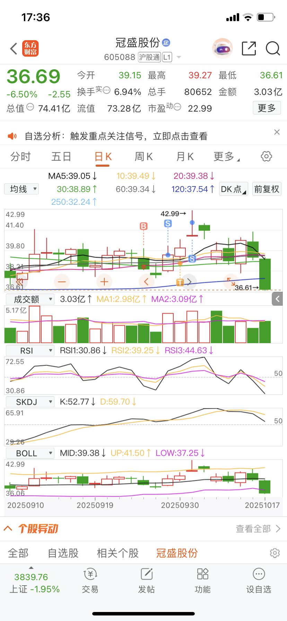Expand the DK点 selector
The height and width of the screenshot is (621, 287).
234,189
